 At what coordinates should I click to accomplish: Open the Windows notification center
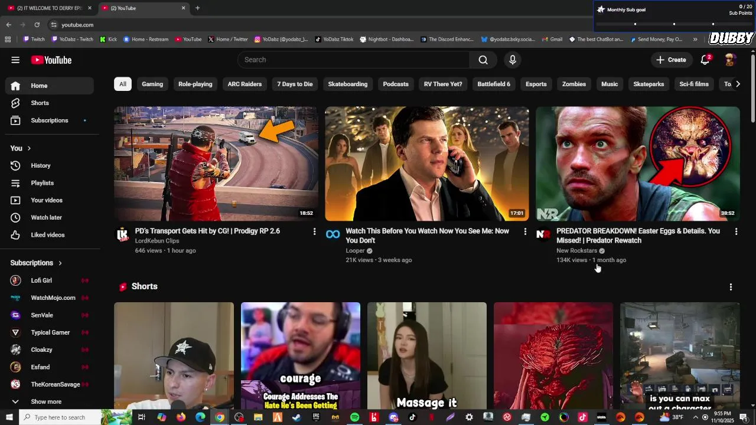[x=744, y=417]
